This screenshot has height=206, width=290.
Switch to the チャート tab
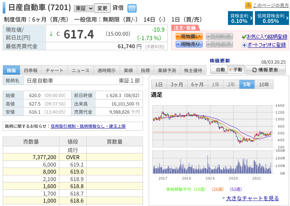[x=55, y=70]
